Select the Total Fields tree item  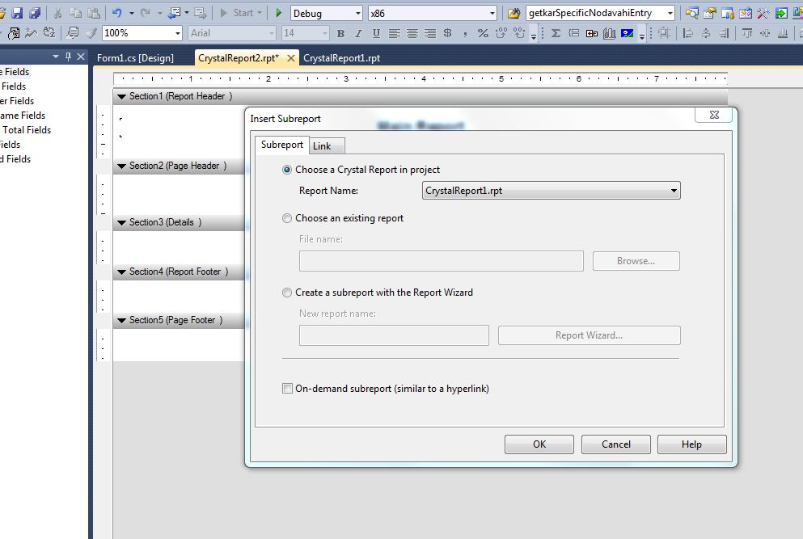(x=27, y=130)
